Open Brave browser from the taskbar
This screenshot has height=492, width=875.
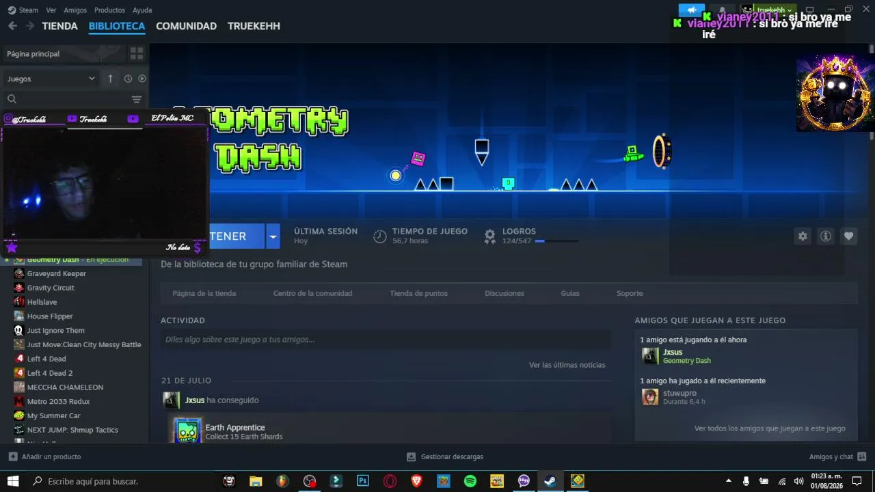[x=417, y=481]
